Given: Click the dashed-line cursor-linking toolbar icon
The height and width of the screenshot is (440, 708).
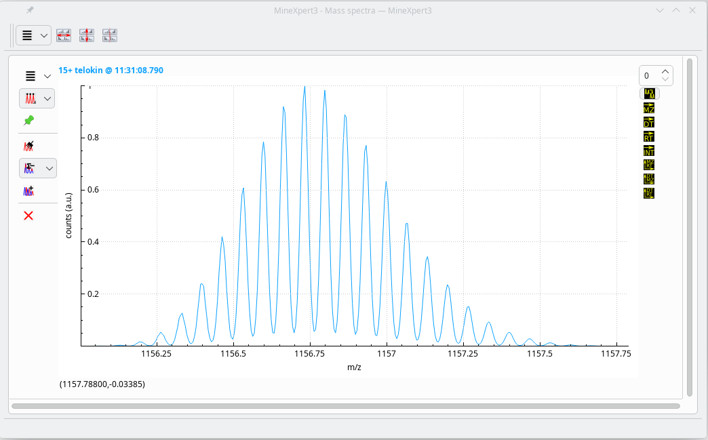Looking at the screenshot, I should tap(109, 35).
